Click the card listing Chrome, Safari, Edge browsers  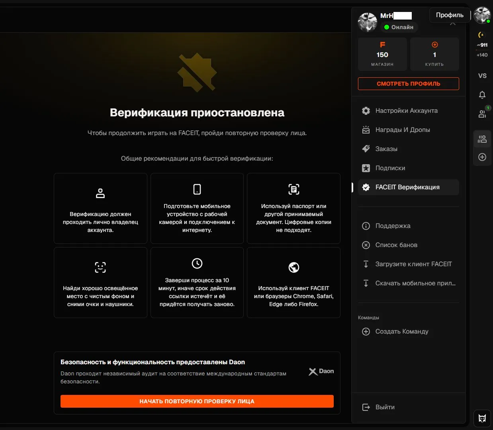[294, 283]
